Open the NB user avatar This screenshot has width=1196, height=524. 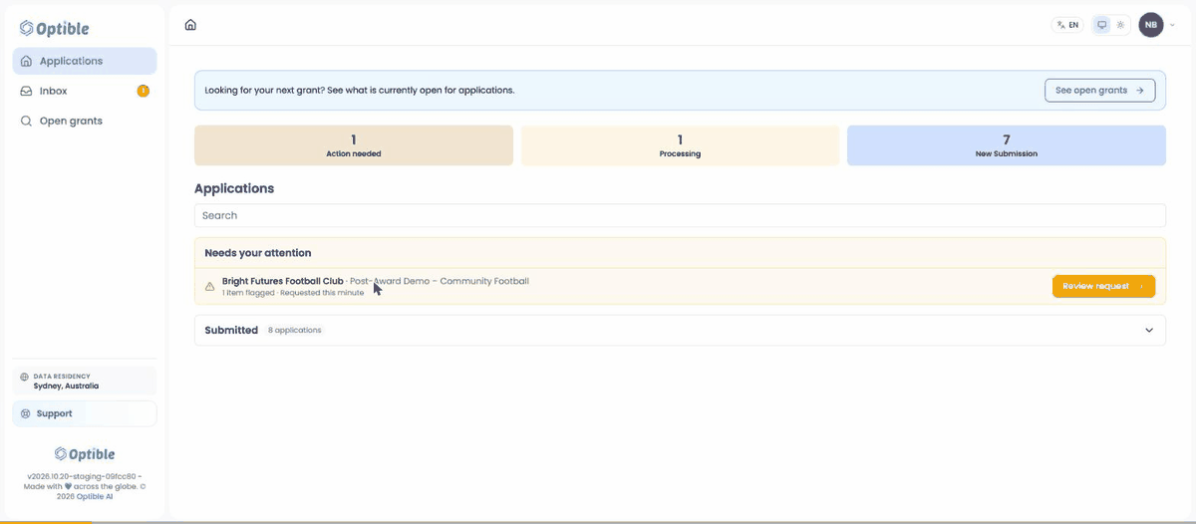(1151, 25)
